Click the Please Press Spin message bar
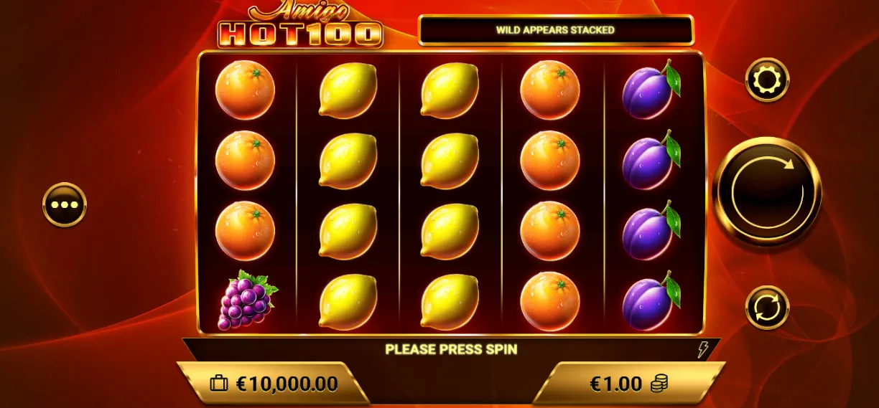Screen dimensions: 879x408 coord(451,349)
